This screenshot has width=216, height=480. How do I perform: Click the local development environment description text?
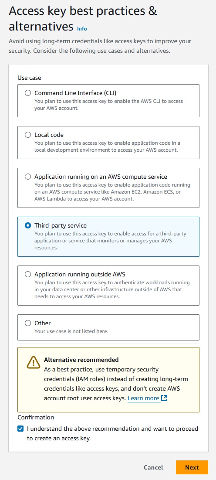[x=108, y=146]
